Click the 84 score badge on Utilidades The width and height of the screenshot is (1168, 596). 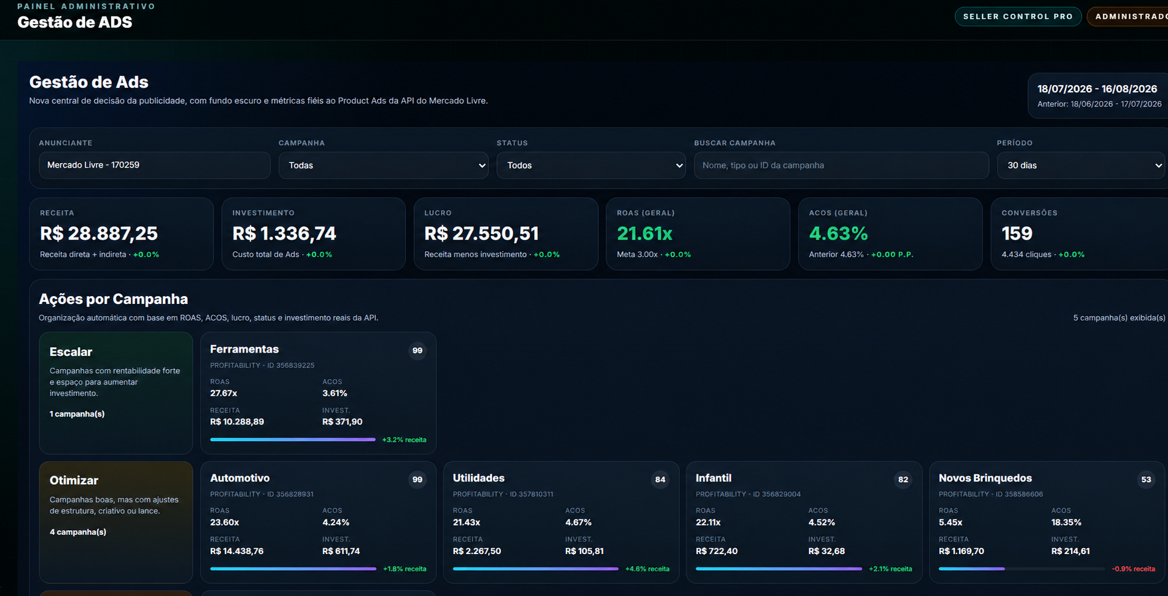[x=660, y=480]
